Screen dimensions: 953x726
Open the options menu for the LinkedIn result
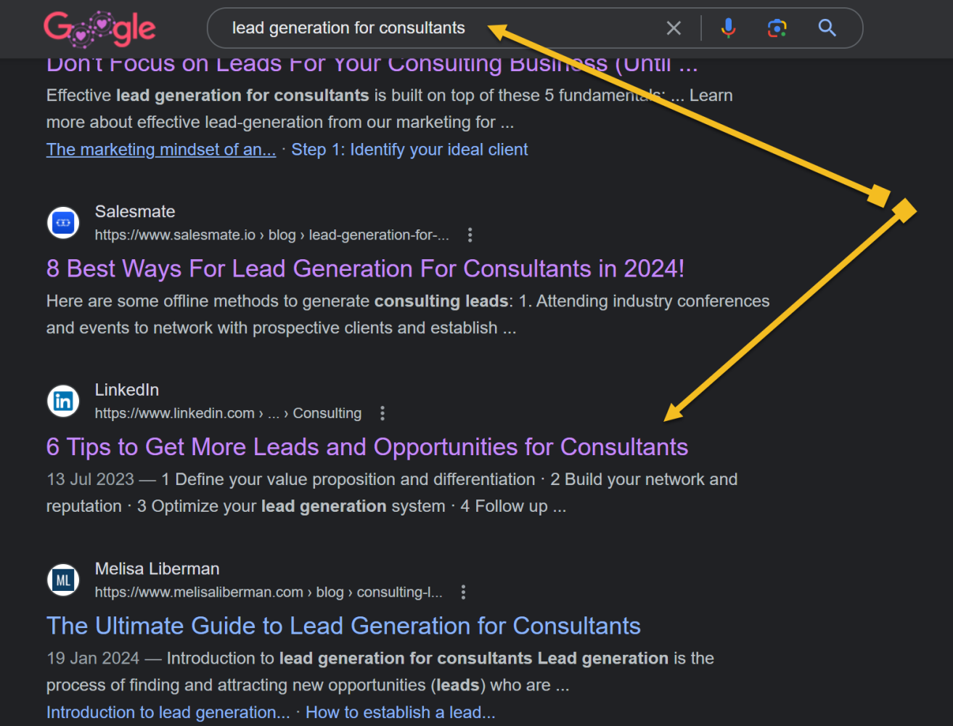click(x=383, y=412)
